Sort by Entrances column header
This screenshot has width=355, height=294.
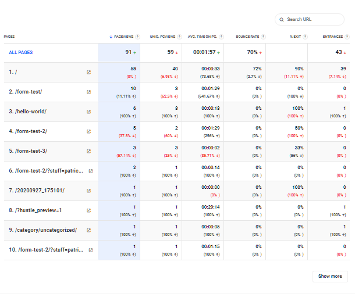[x=332, y=37]
